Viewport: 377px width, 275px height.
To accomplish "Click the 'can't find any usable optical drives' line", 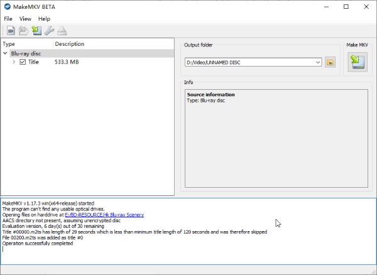I will pyautogui.click(x=53, y=209).
